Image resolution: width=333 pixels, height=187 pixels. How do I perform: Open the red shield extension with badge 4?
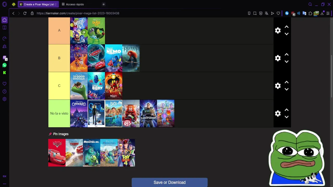293,13
